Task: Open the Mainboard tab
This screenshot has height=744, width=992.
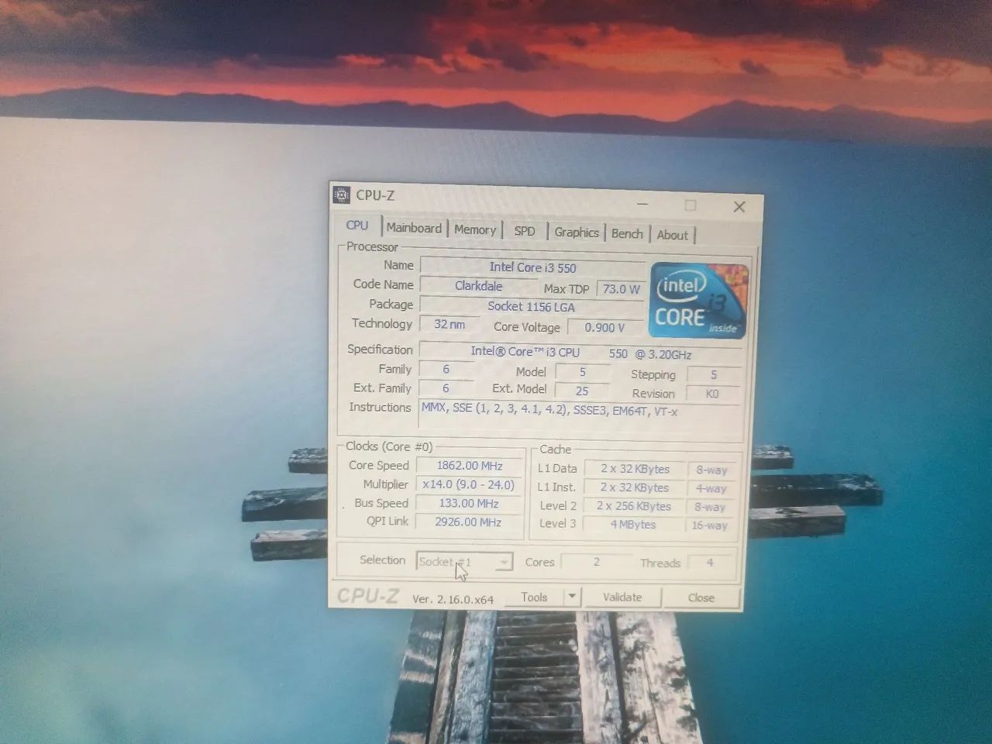Action: click(x=414, y=228)
